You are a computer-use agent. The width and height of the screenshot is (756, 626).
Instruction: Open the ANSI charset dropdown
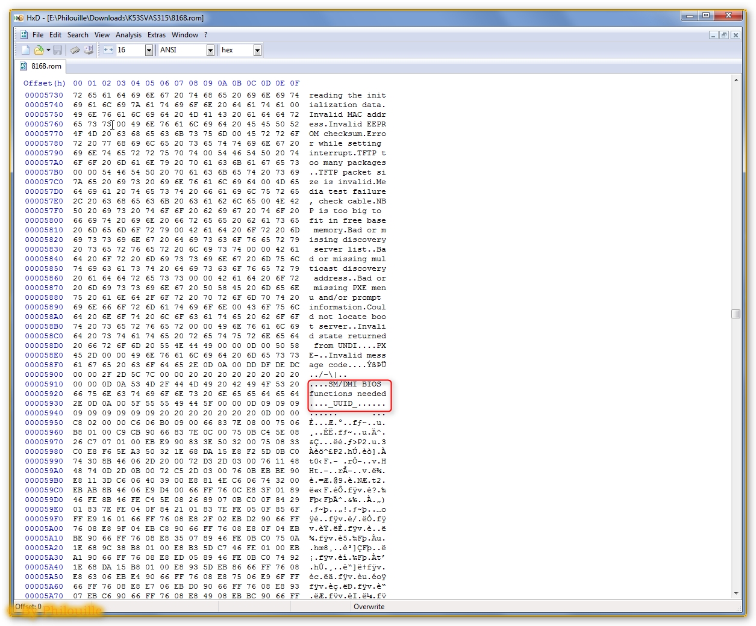tap(210, 51)
